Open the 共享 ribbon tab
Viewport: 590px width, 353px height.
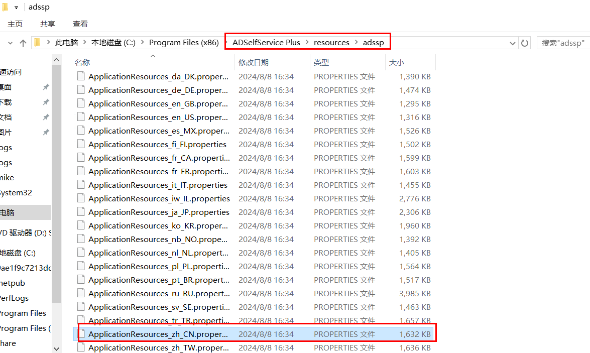(x=48, y=24)
